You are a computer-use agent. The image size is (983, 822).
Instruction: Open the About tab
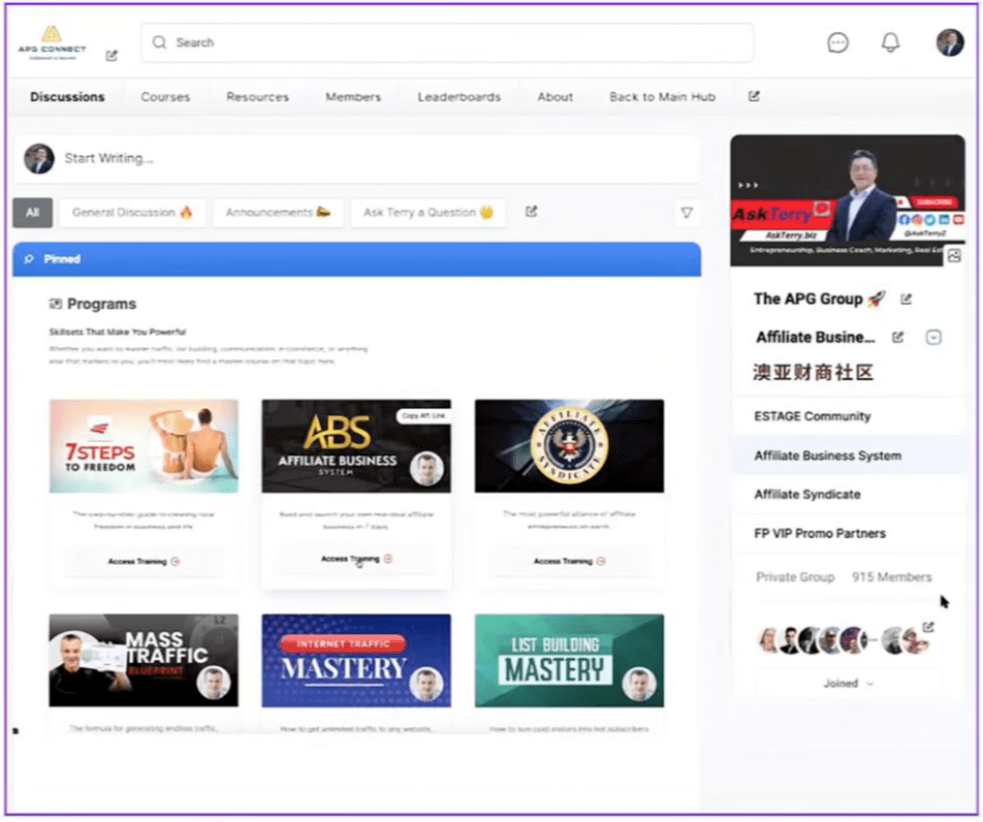(555, 97)
